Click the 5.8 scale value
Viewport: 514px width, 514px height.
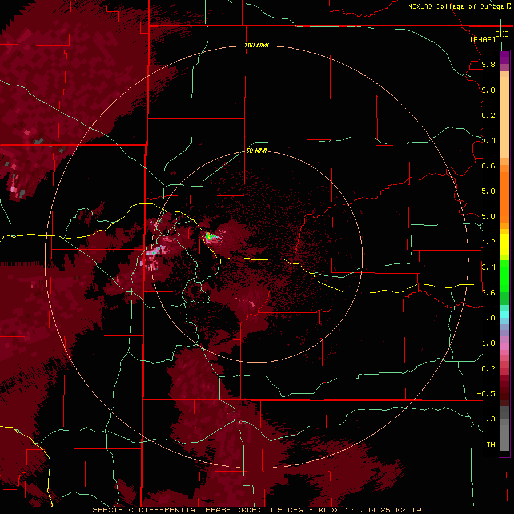[x=488, y=191]
